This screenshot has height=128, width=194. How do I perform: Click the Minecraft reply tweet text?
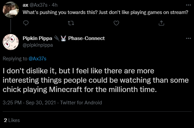pos(95,80)
